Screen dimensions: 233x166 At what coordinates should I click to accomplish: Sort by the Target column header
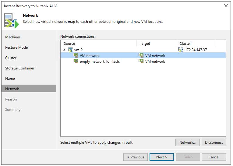click(x=157, y=44)
